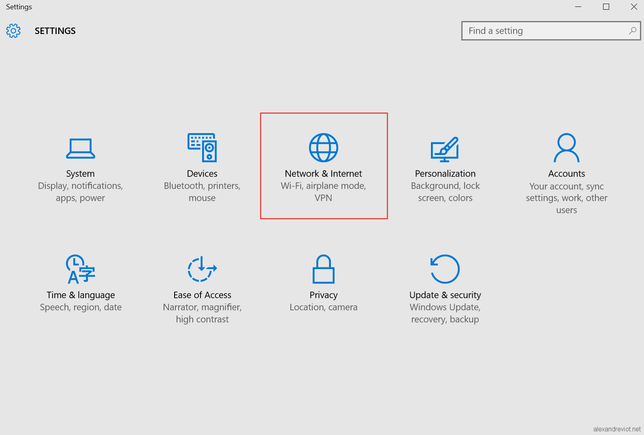The height and width of the screenshot is (435, 644).
Task: Open the System laptop icon
Action: (x=81, y=149)
